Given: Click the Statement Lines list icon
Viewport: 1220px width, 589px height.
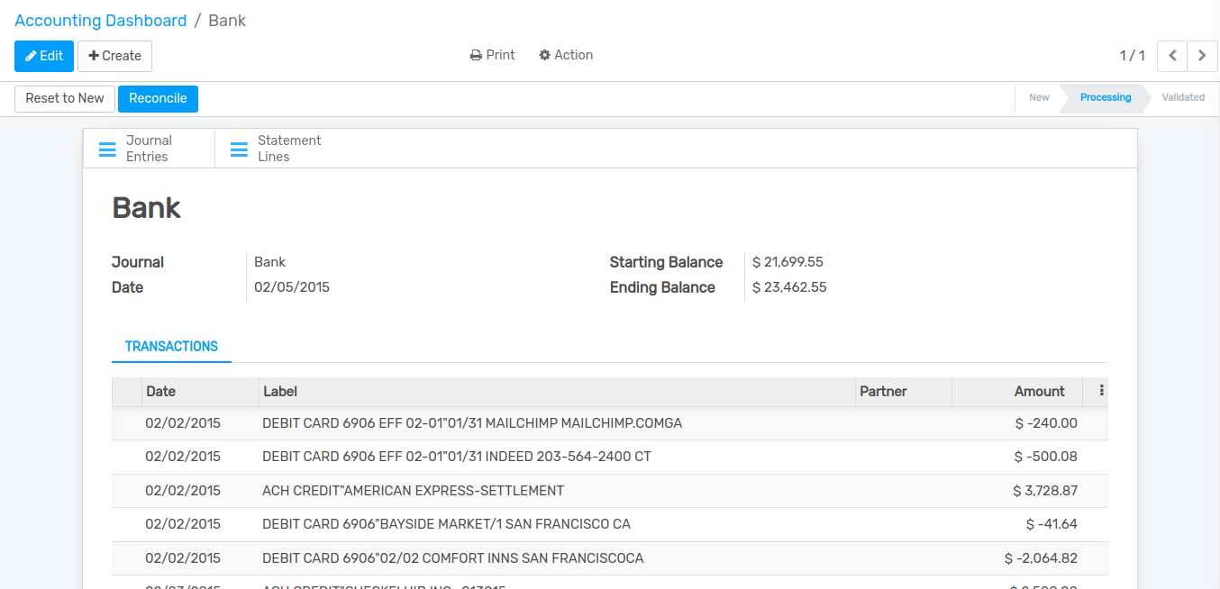Looking at the screenshot, I should [239, 150].
